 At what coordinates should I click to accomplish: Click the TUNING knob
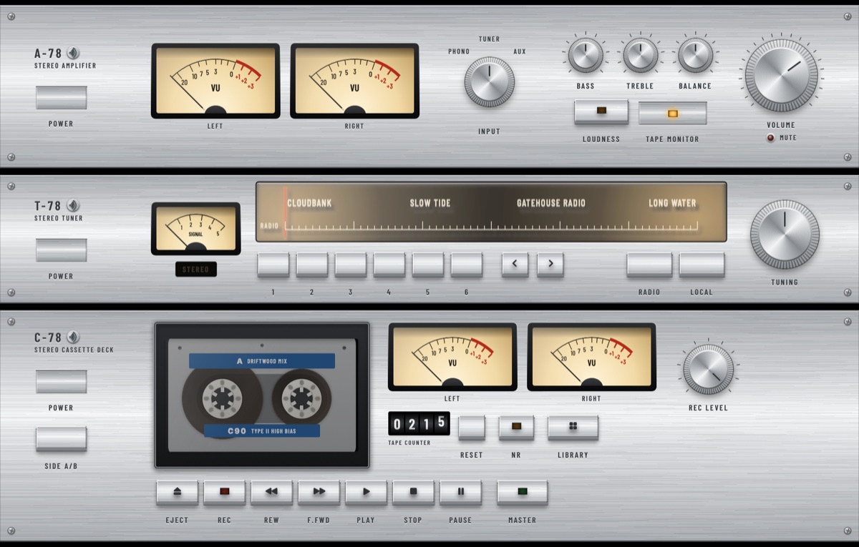pyautogui.click(x=785, y=235)
